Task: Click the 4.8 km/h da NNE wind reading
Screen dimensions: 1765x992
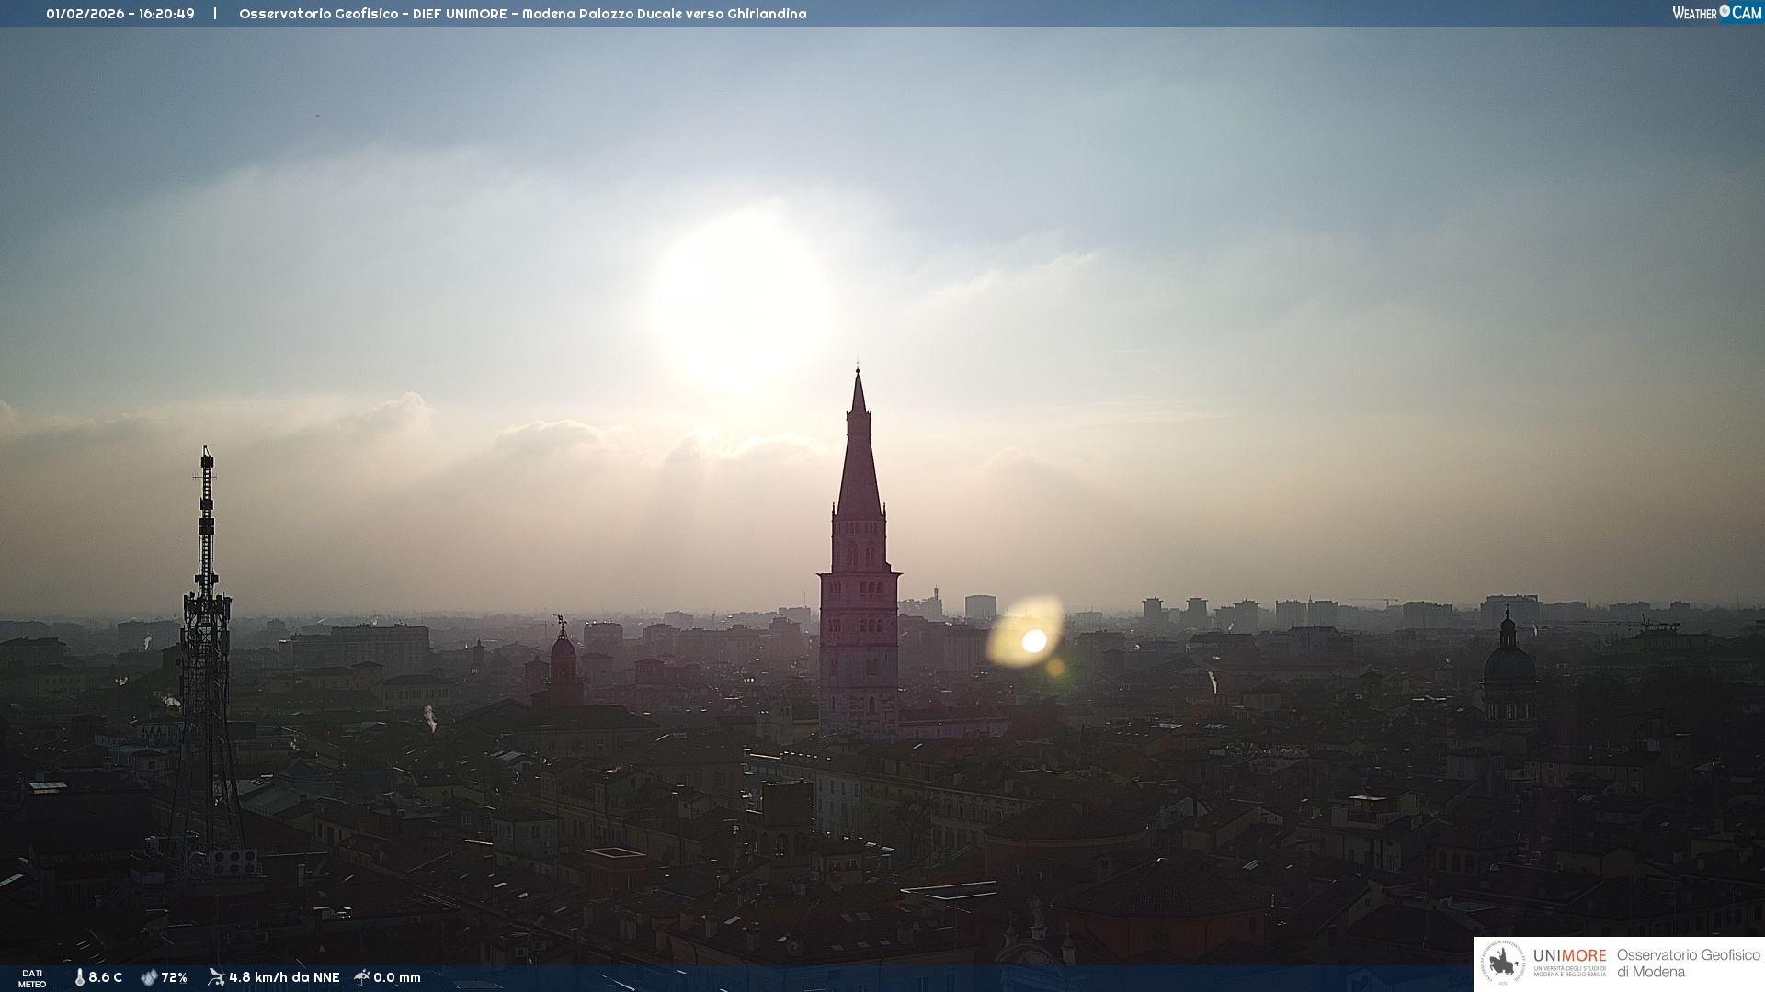Action: pyautogui.click(x=284, y=977)
